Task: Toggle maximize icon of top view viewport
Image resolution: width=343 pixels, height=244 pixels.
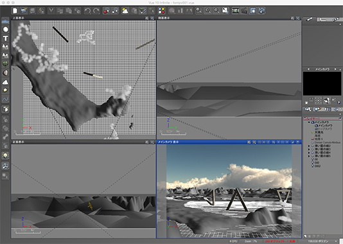Action: click(152, 18)
